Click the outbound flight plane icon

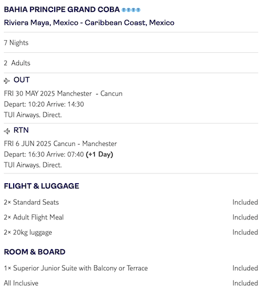(6, 81)
